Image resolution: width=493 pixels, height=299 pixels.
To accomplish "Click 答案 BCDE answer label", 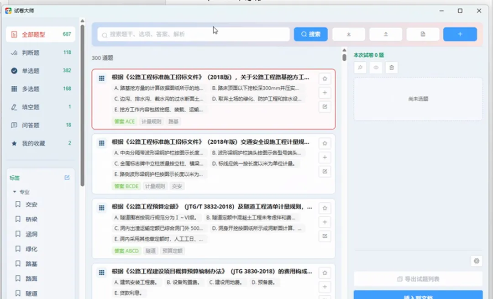I will click(x=126, y=186).
